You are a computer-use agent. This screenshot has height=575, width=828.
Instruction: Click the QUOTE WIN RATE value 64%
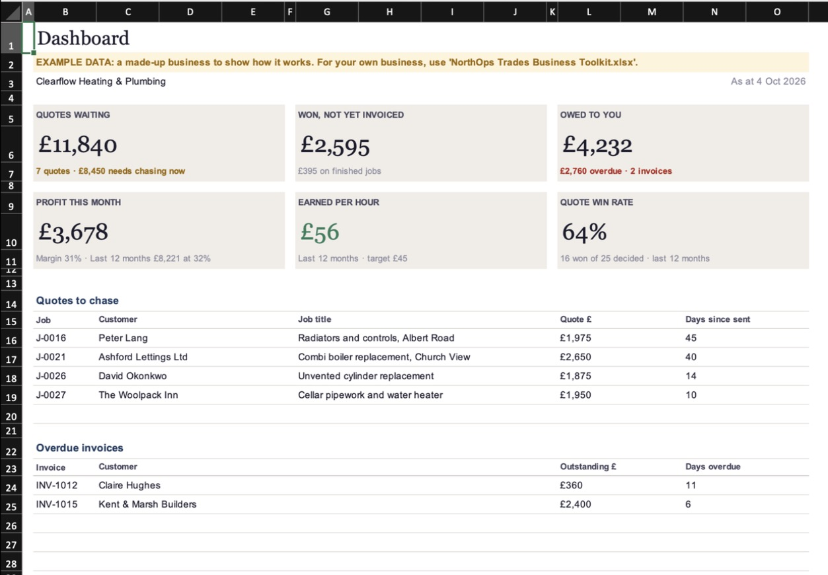(585, 232)
